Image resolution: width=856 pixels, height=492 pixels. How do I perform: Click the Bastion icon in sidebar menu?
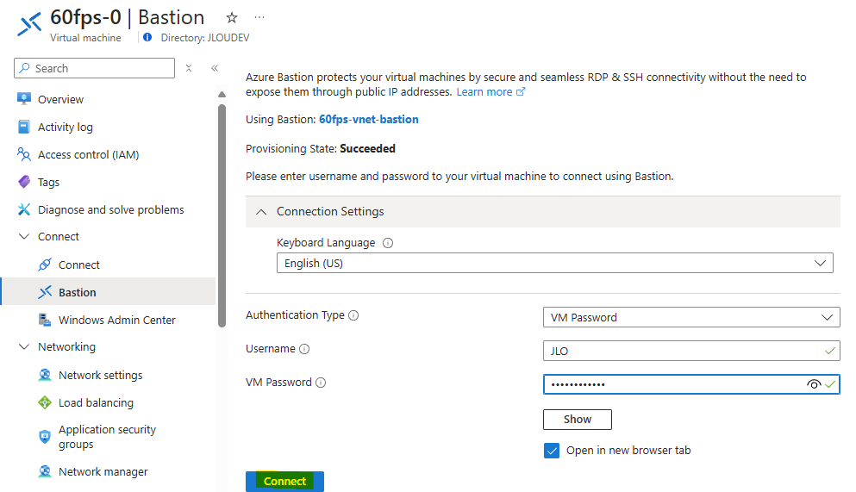click(x=45, y=292)
